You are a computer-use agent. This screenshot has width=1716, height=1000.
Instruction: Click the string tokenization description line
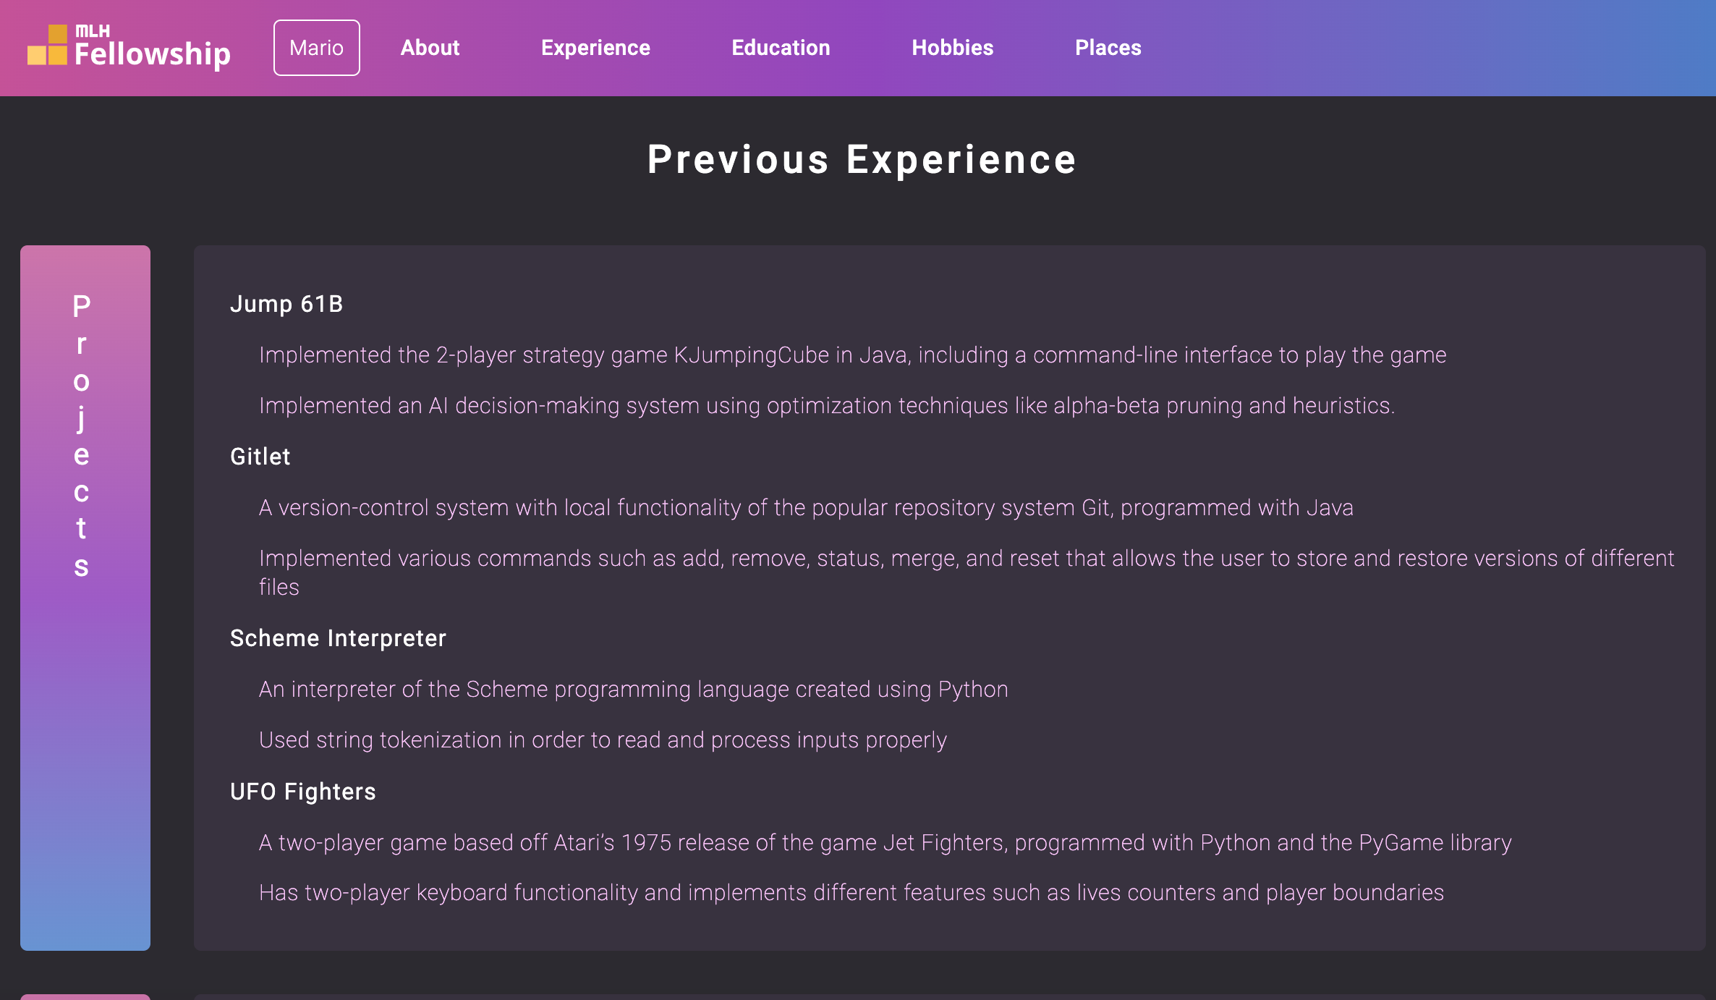click(603, 740)
